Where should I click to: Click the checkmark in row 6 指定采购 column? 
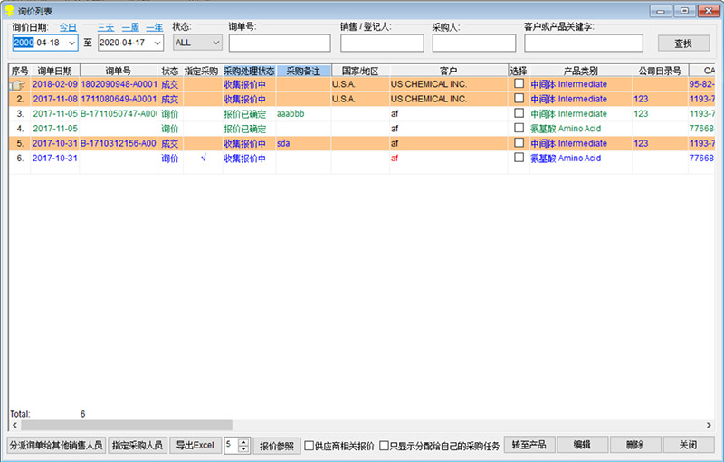[203, 158]
